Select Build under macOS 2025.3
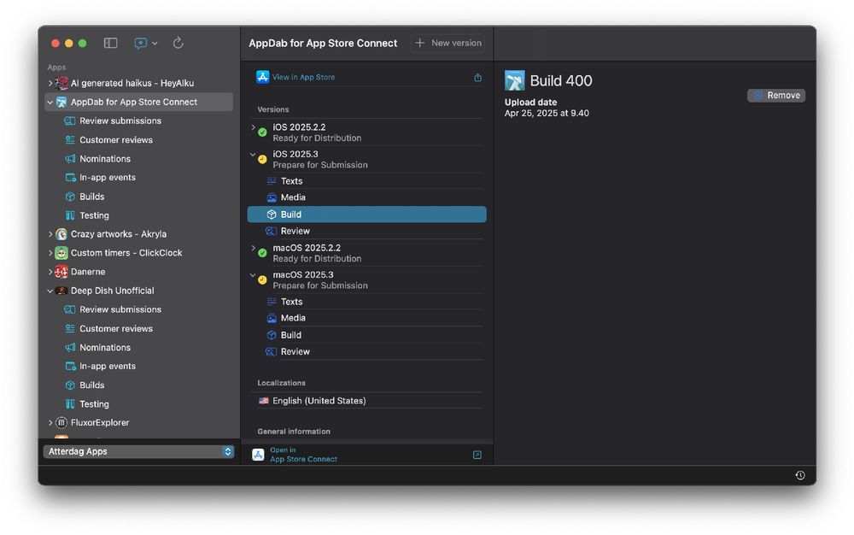 366,335
